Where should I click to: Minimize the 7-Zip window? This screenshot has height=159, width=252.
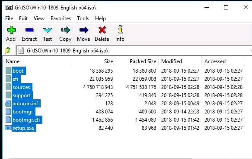pos(207,7)
